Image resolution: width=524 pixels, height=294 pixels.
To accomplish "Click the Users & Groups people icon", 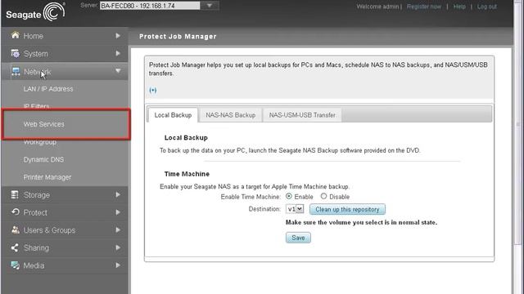I will [x=15, y=229].
